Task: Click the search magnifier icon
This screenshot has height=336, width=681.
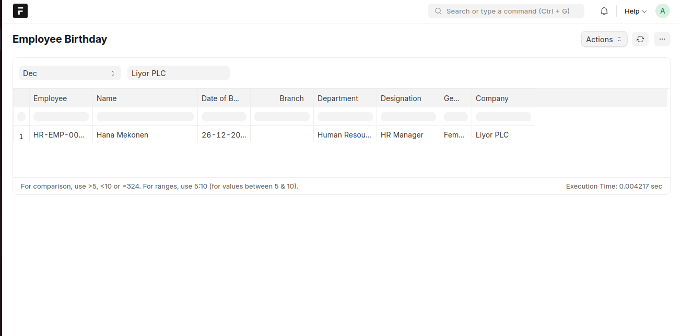Action: tap(438, 11)
